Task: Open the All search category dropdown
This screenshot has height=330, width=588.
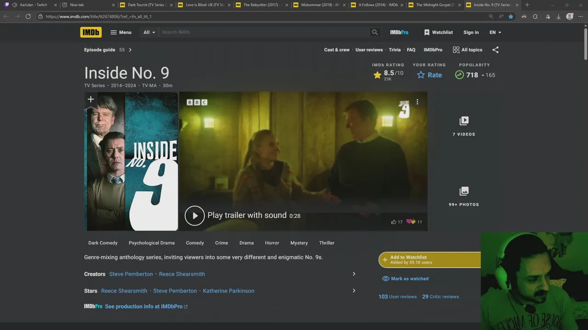Action: [149, 32]
